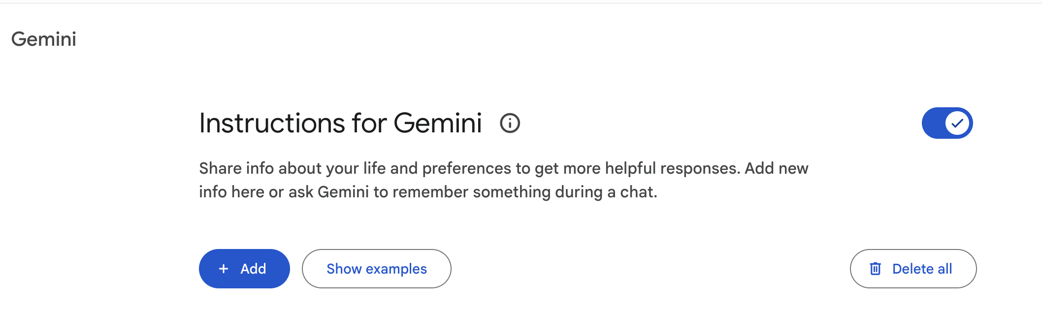Click the word 'examples' in Show examples
This screenshot has height=311, width=1042.
pyautogui.click(x=396, y=269)
